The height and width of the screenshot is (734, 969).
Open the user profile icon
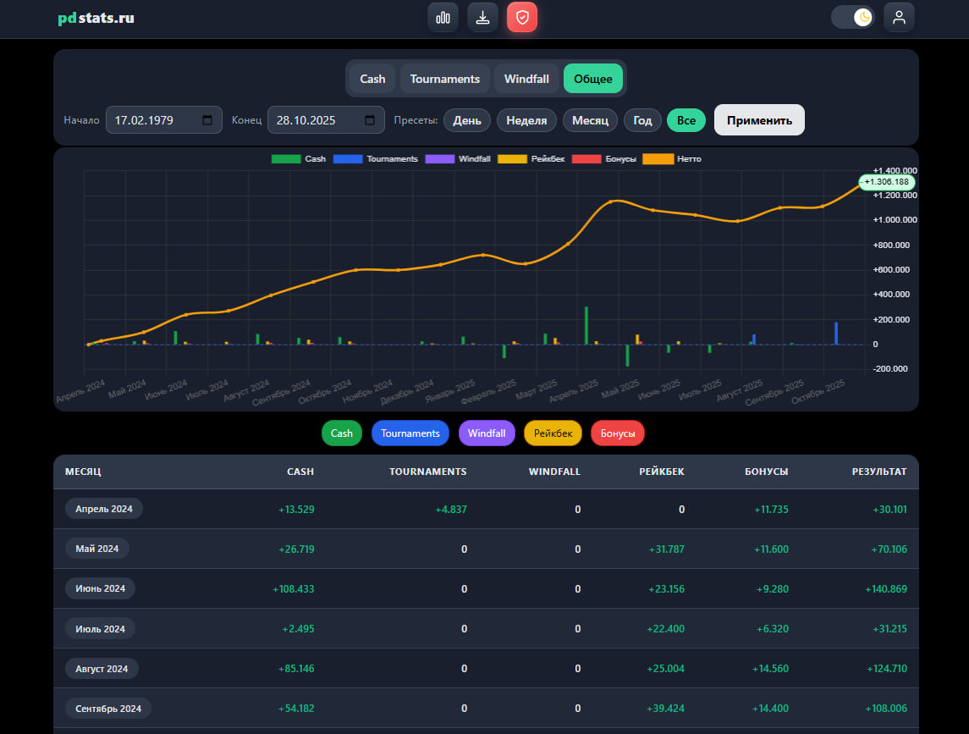tap(899, 17)
